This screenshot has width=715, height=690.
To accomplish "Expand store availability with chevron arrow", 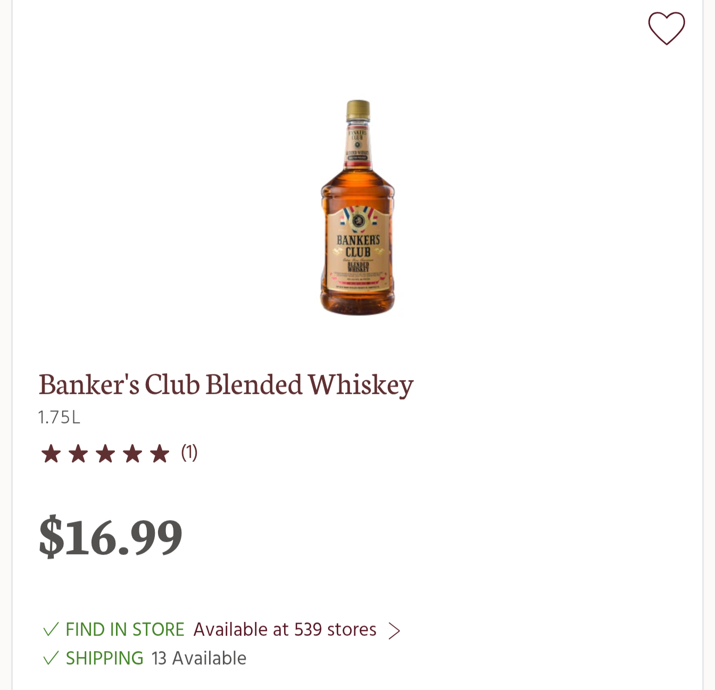I will click(394, 631).
